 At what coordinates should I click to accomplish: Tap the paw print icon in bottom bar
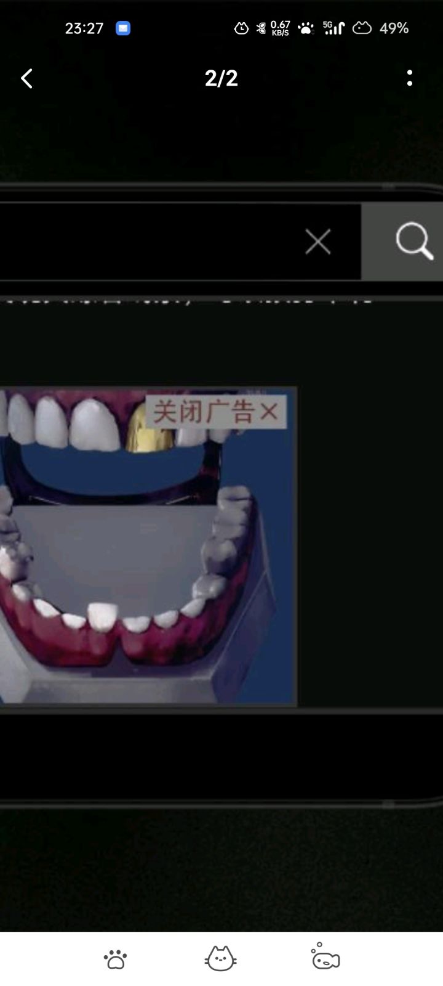click(x=115, y=959)
